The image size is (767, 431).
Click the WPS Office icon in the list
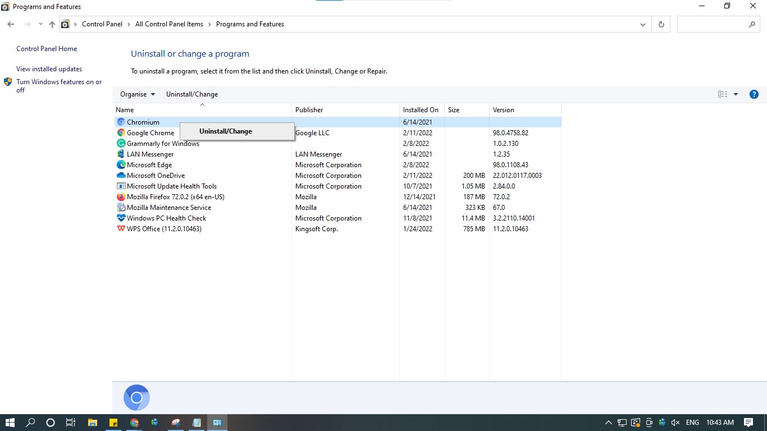click(x=121, y=229)
